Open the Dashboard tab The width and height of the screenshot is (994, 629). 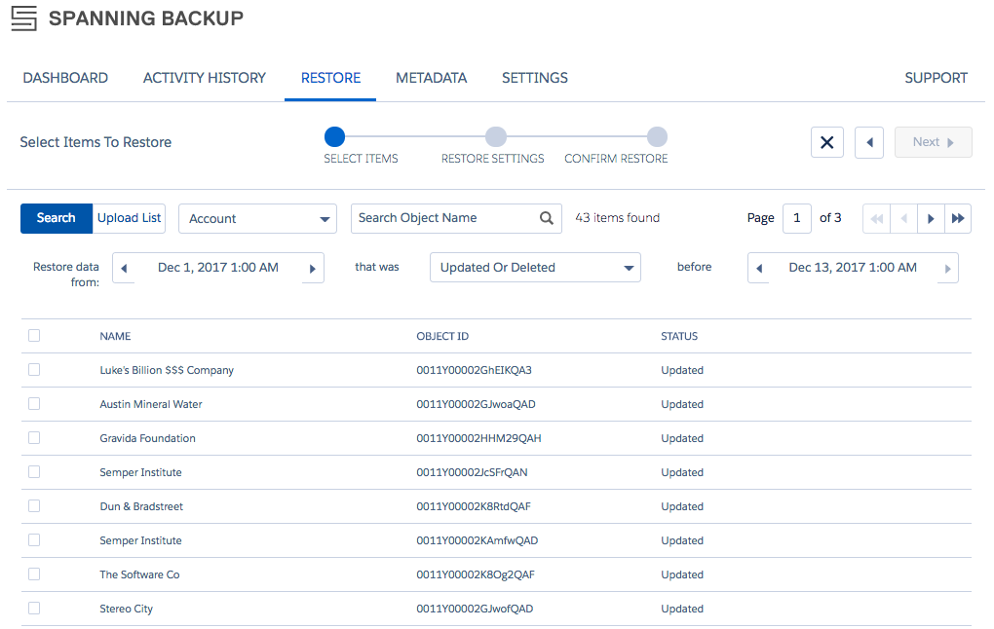click(65, 78)
